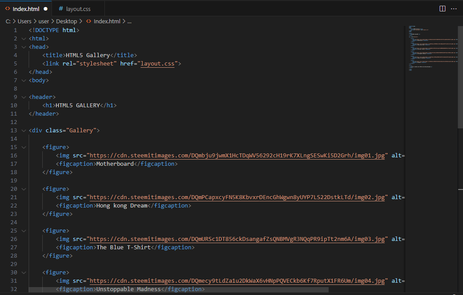Click the "The Blue T-Shirt" caption text
Screen dimensions: 463x295
[x=124, y=248]
